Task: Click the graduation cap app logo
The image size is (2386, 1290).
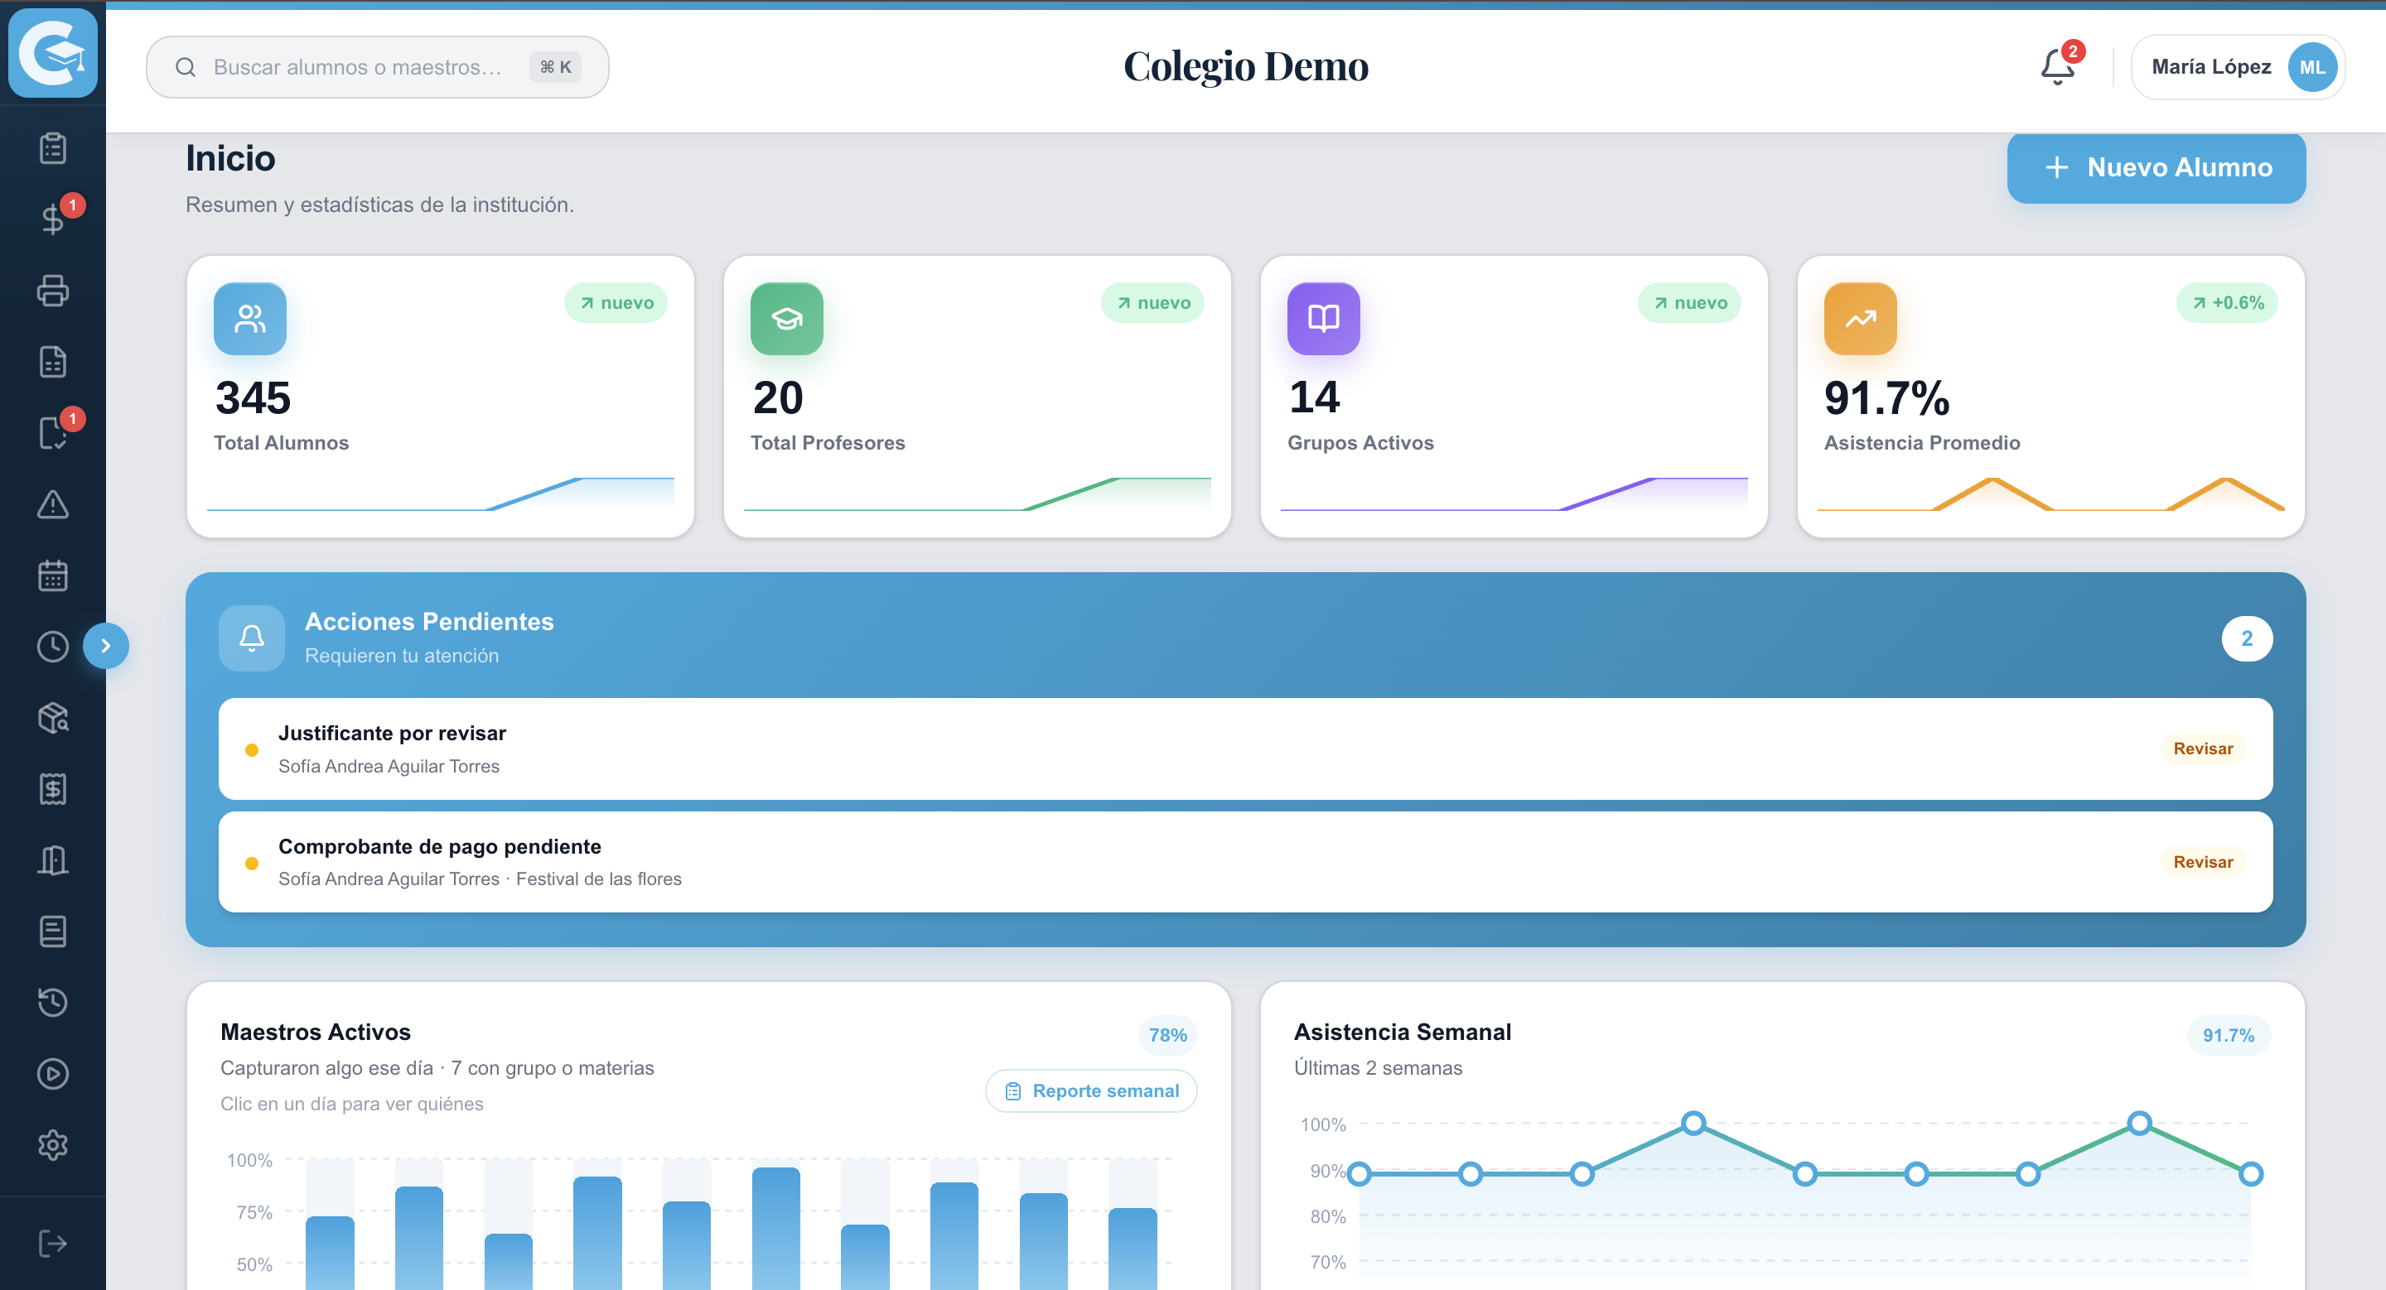Action: click(53, 53)
